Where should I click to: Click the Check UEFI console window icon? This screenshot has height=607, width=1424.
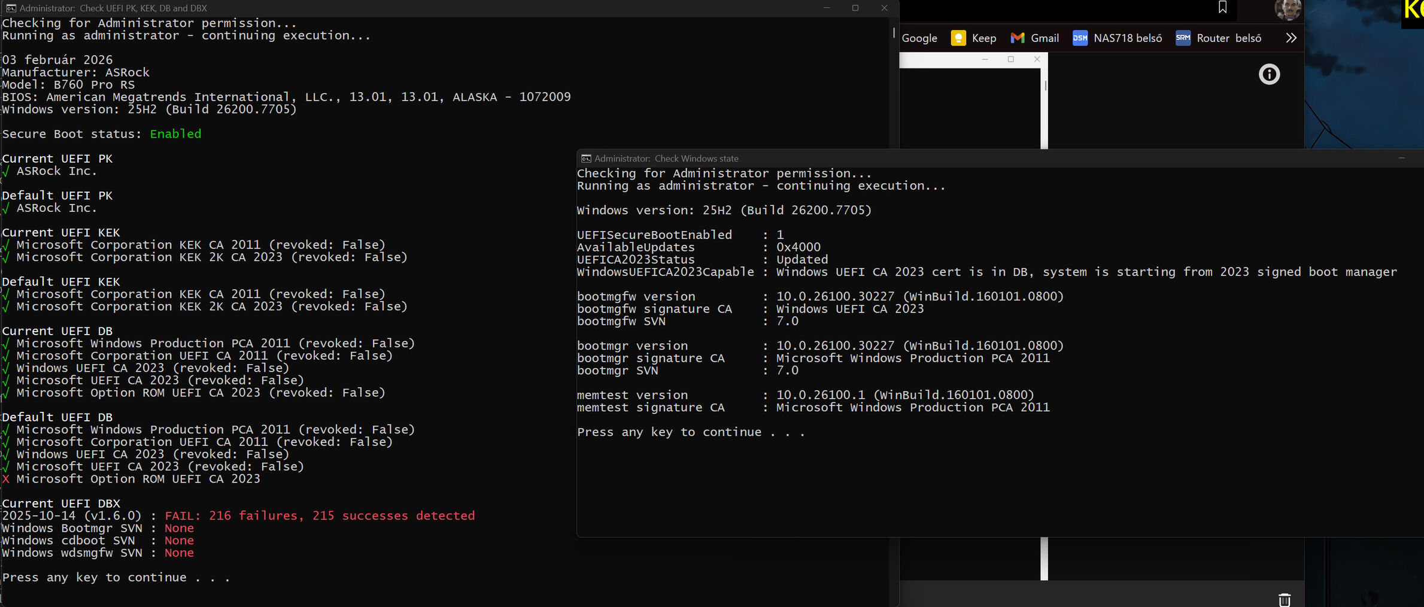point(11,8)
